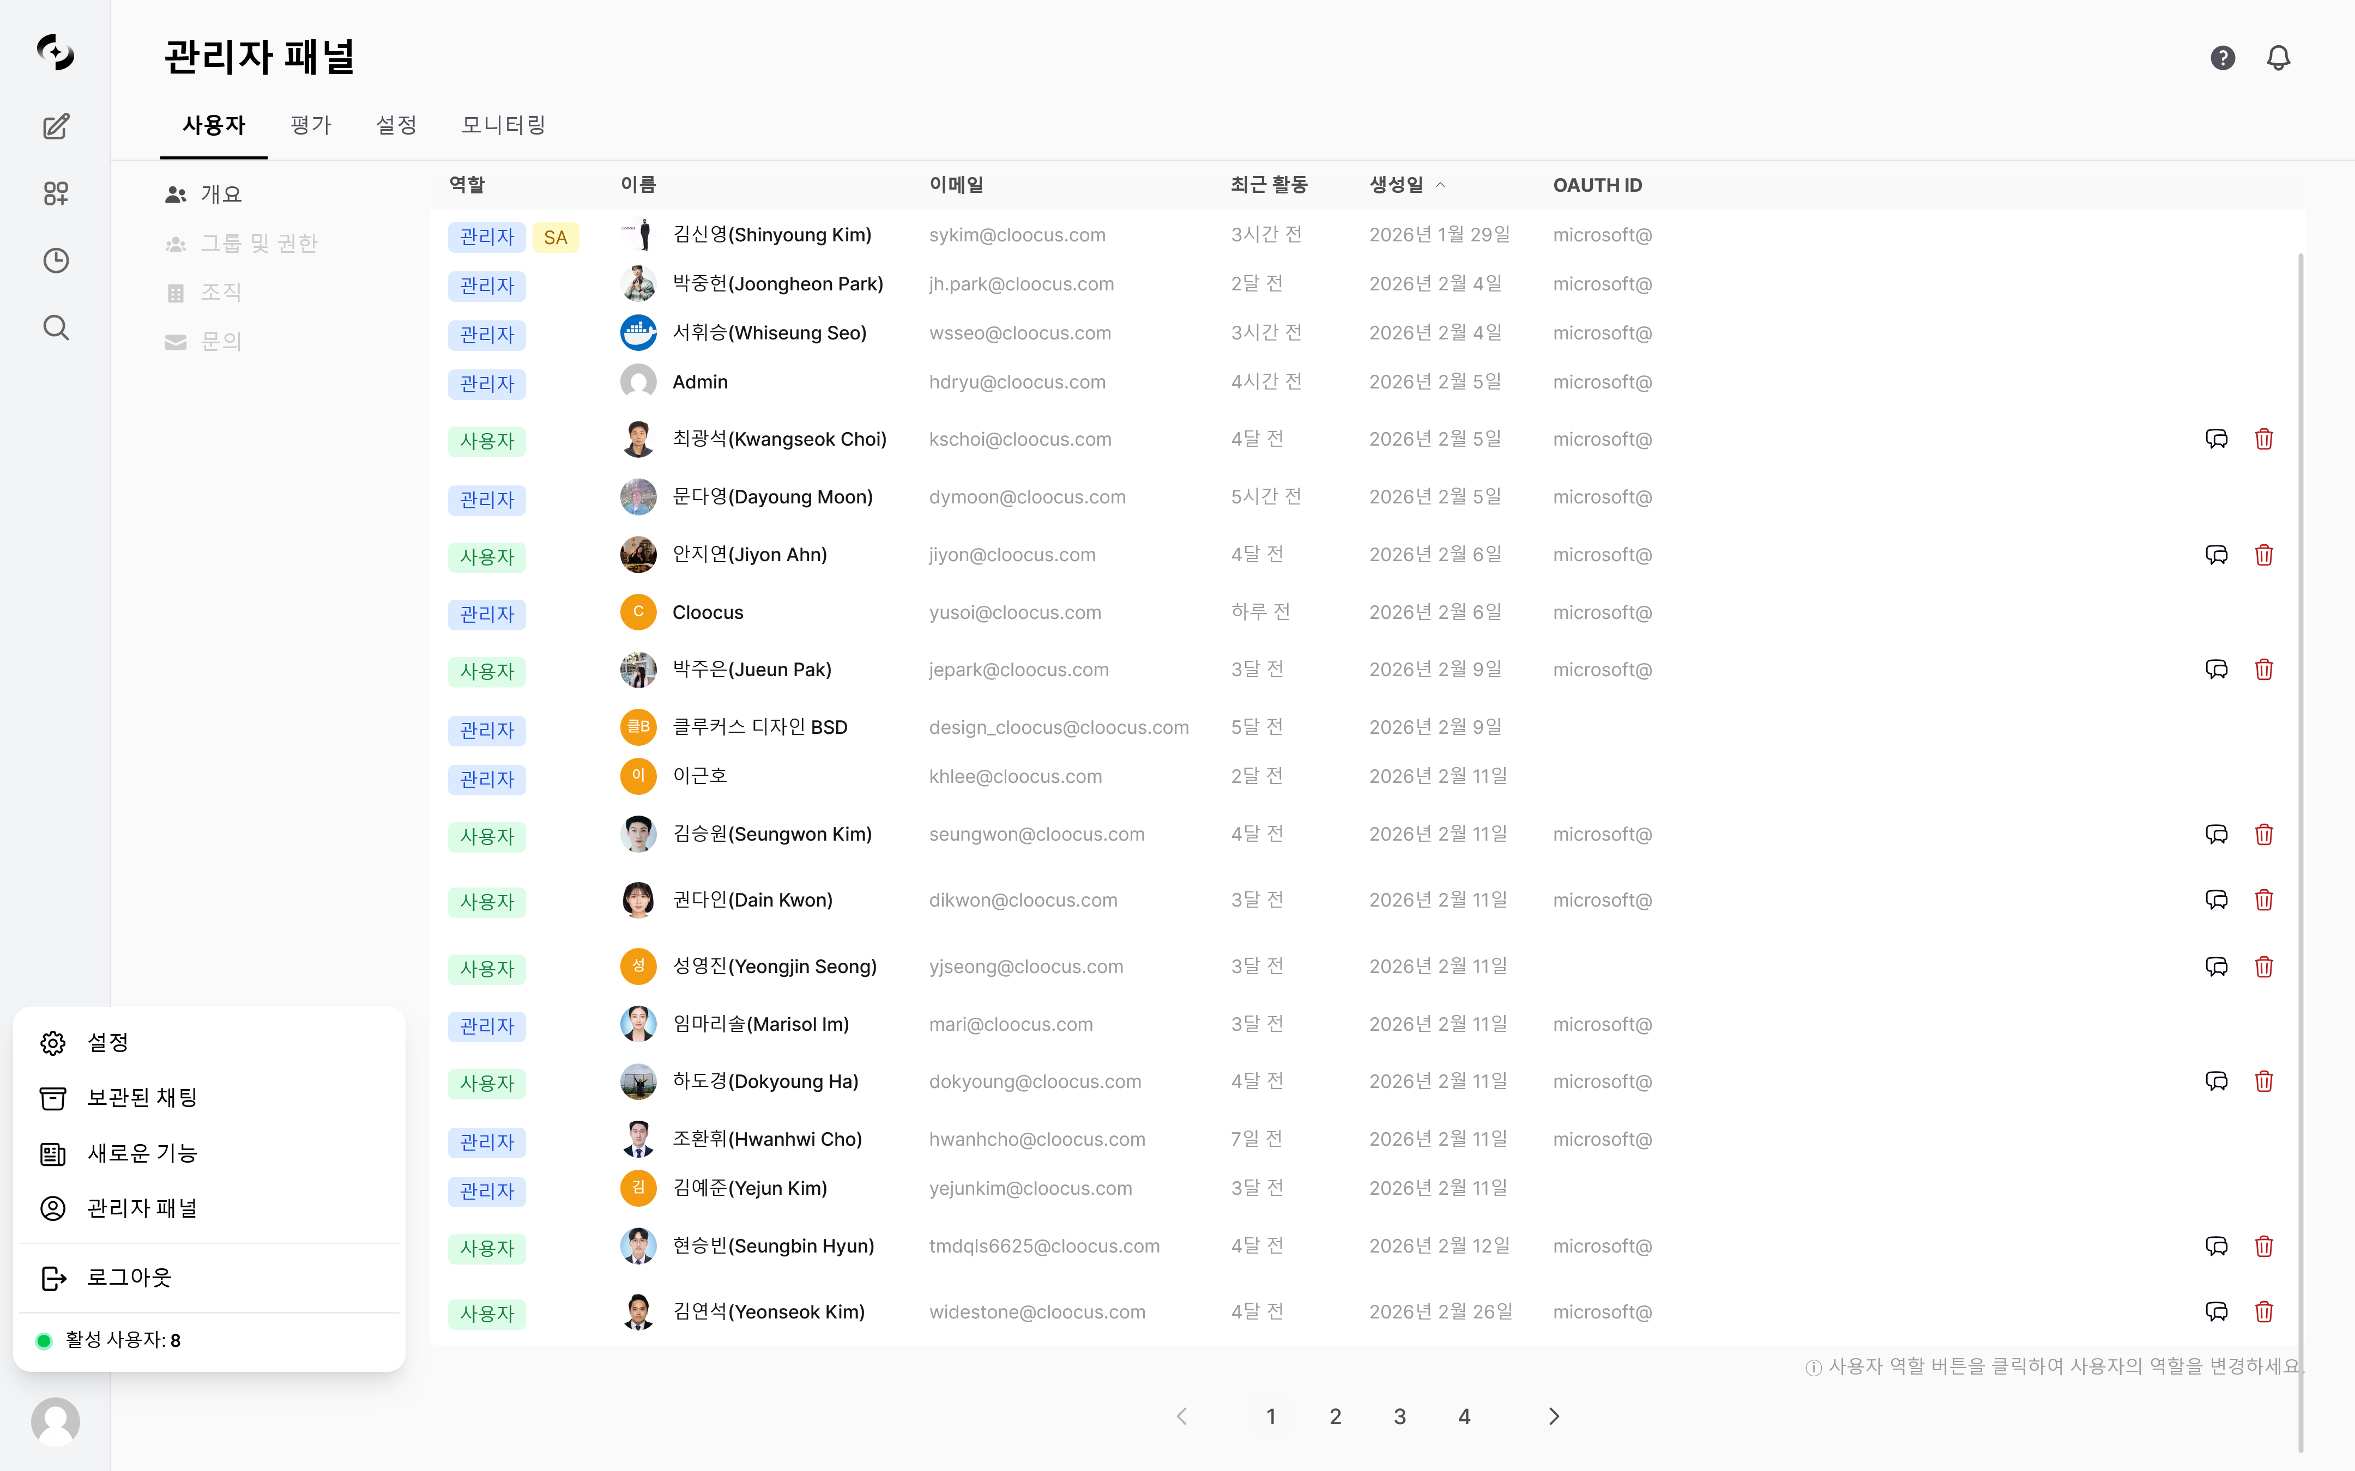View chats of 하도경(Dokyoung Ha)

2217,1081
